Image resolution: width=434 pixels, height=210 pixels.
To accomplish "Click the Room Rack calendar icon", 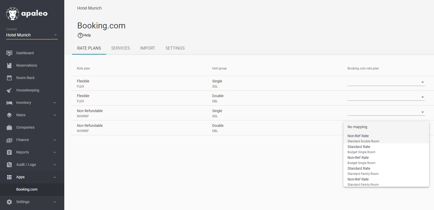I will point(9,78).
